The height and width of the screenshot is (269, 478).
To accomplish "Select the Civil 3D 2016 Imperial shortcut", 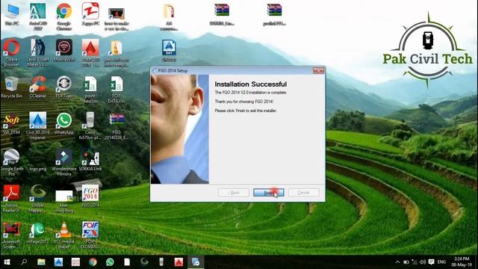I will pyautogui.click(x=38, y=126).
